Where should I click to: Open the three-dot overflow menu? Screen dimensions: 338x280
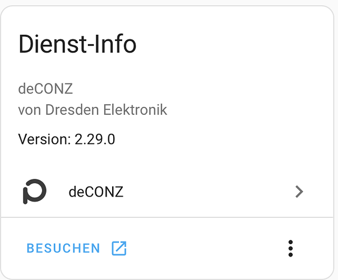coord(290,248)
